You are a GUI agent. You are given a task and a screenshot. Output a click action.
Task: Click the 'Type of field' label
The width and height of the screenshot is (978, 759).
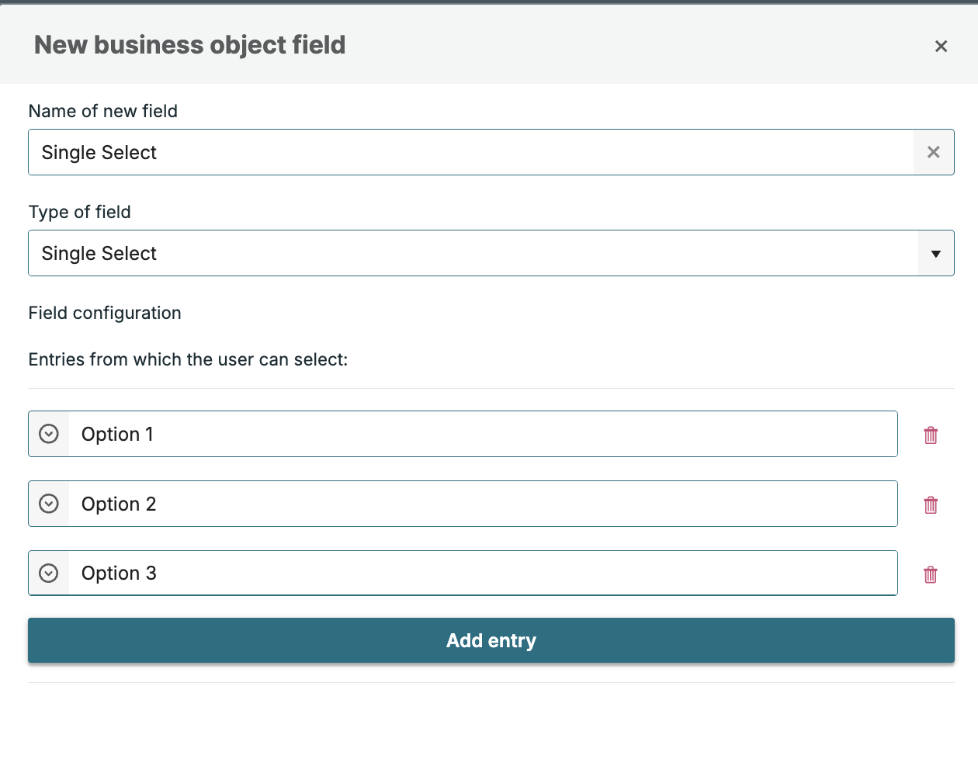click(x=80, y=212)
